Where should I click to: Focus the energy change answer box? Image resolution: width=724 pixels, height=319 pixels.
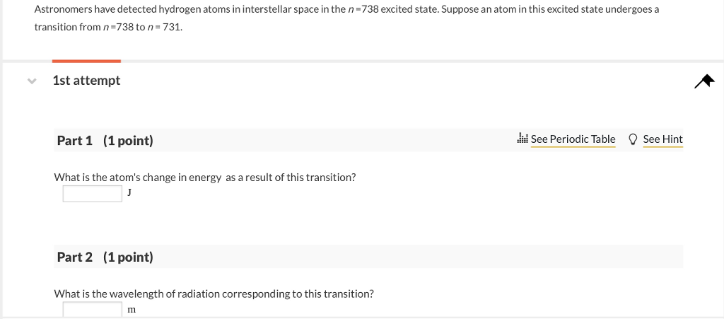click(x=93, y=194)
